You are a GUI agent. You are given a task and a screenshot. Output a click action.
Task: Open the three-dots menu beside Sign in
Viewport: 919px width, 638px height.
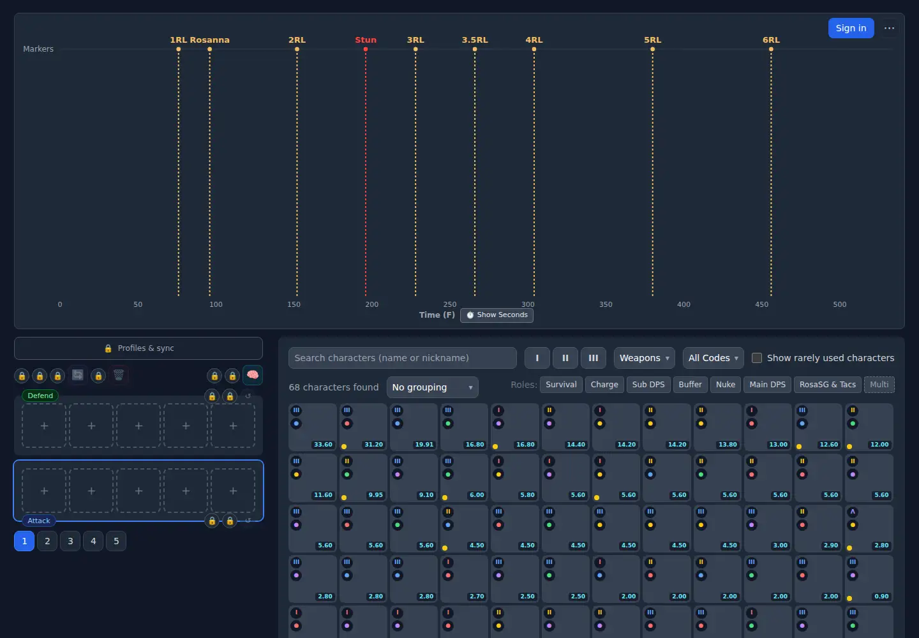[889, 28]
